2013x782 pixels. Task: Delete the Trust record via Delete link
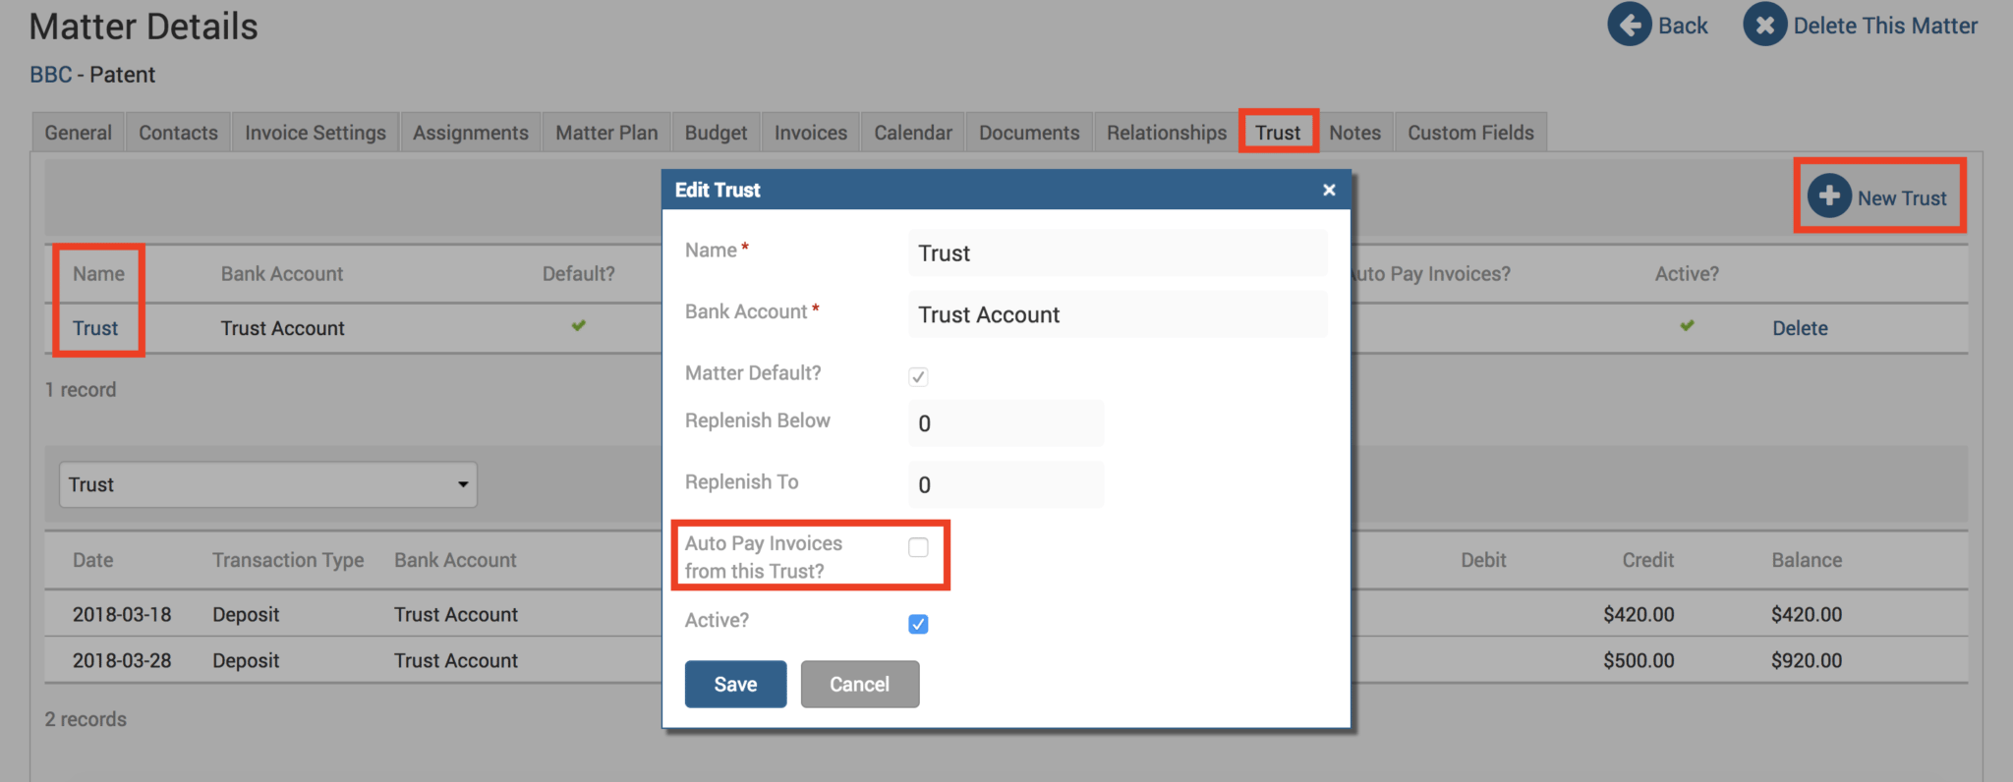(1800, 328)
